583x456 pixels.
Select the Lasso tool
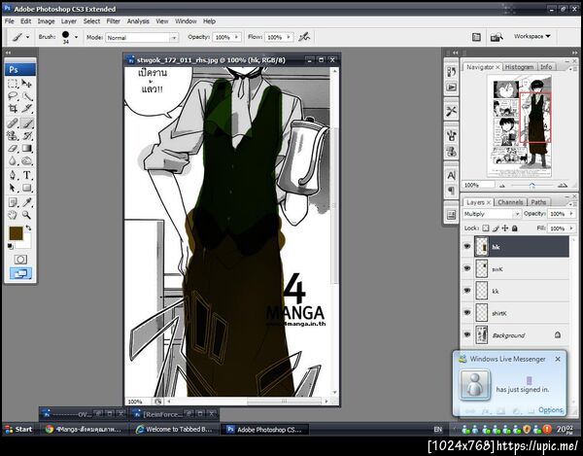pos(13,96)
